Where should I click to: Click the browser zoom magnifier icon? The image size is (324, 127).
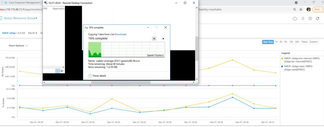point(295,9)
